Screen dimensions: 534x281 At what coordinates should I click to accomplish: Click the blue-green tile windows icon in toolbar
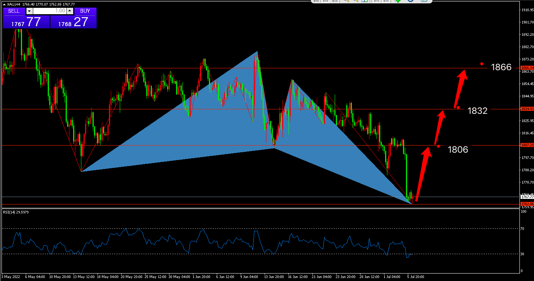coord(365,1)
